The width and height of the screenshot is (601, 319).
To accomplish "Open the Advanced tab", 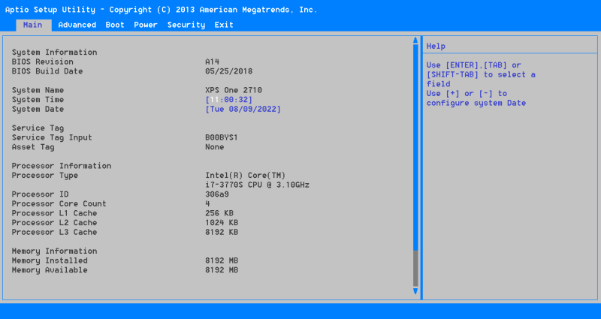I will coord(77,25).
